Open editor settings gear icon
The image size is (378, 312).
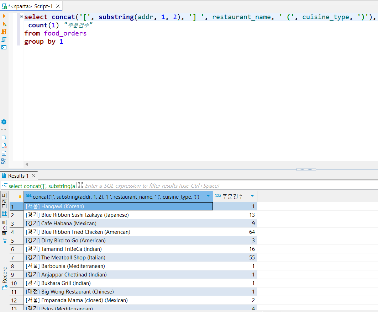coord(4,122)
